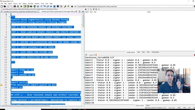The height and width of the screenshot is (110, 195).
Task: Open the editor pane options menu
Action: (83, 12)
